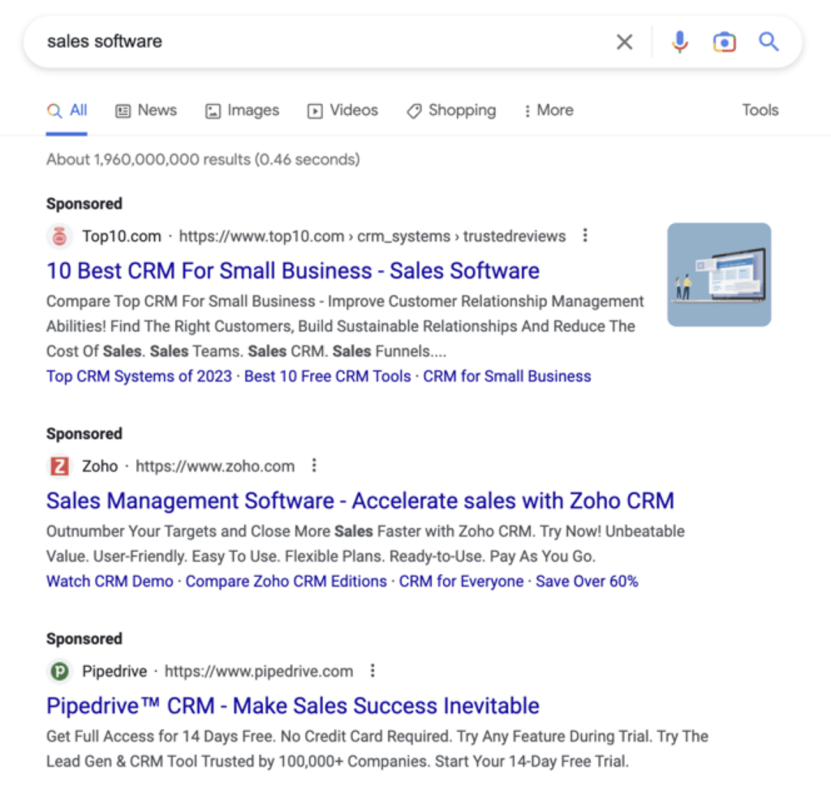Open the three-dot menu beside Zoho result
This screenshot has width=831, height=787.
pos(314,466)
